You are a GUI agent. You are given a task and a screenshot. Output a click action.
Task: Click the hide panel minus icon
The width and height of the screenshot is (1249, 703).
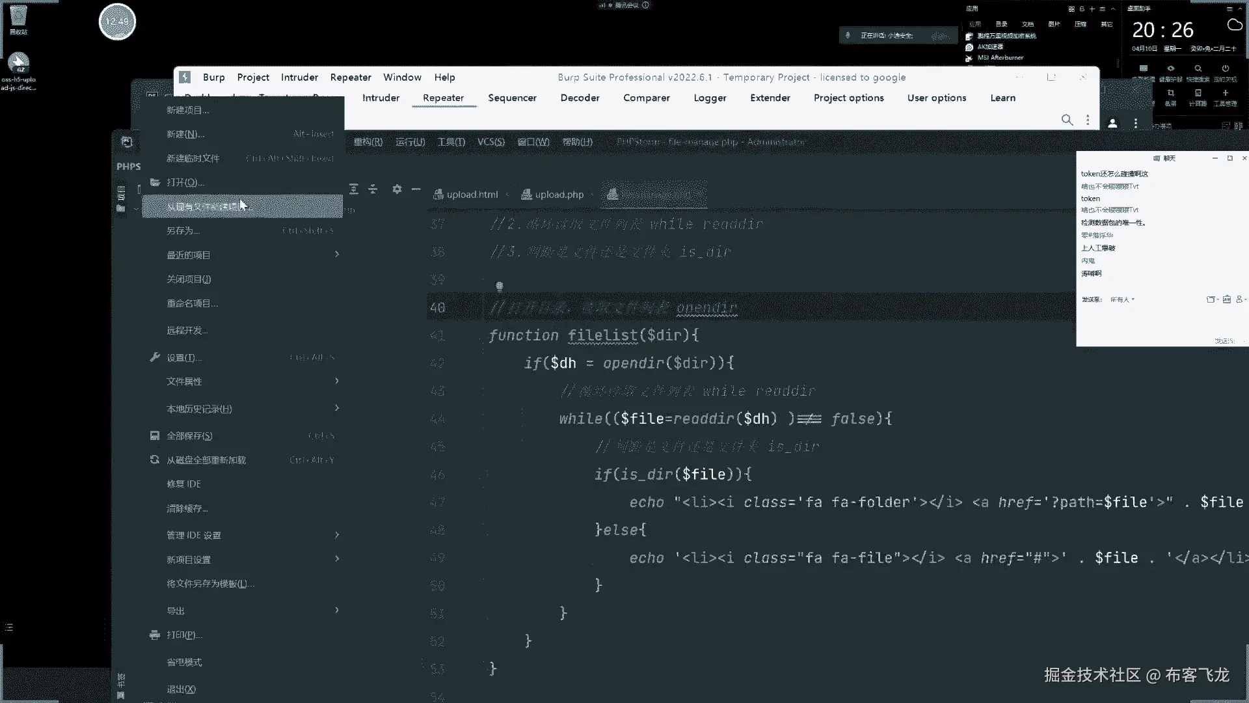click(x=416, y=189)
